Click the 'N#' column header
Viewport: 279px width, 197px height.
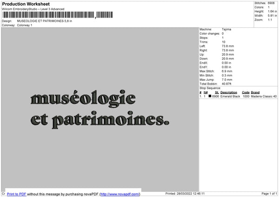(206, 92)
